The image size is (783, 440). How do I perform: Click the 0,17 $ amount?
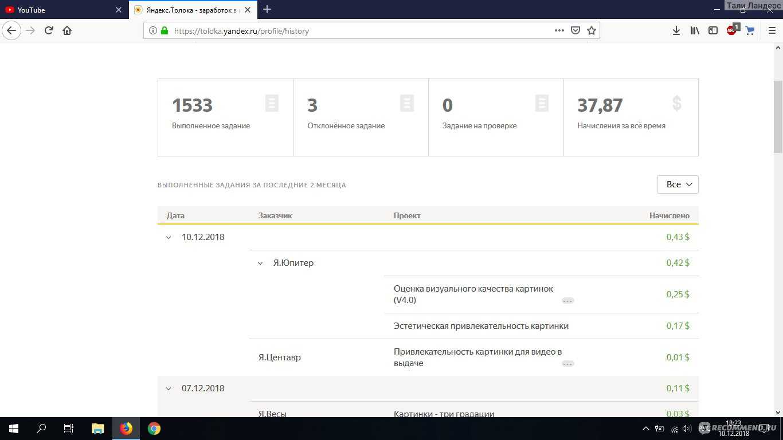(x=678, y=326)
